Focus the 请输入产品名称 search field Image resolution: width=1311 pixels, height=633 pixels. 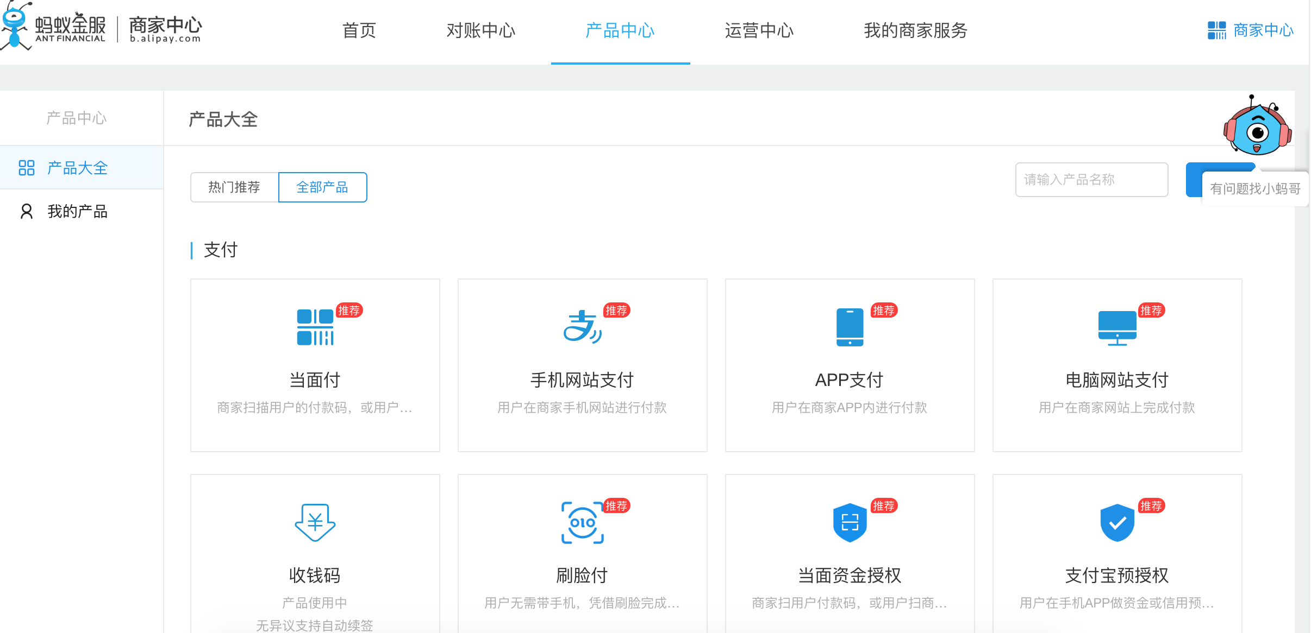(x=1091, y=180)
